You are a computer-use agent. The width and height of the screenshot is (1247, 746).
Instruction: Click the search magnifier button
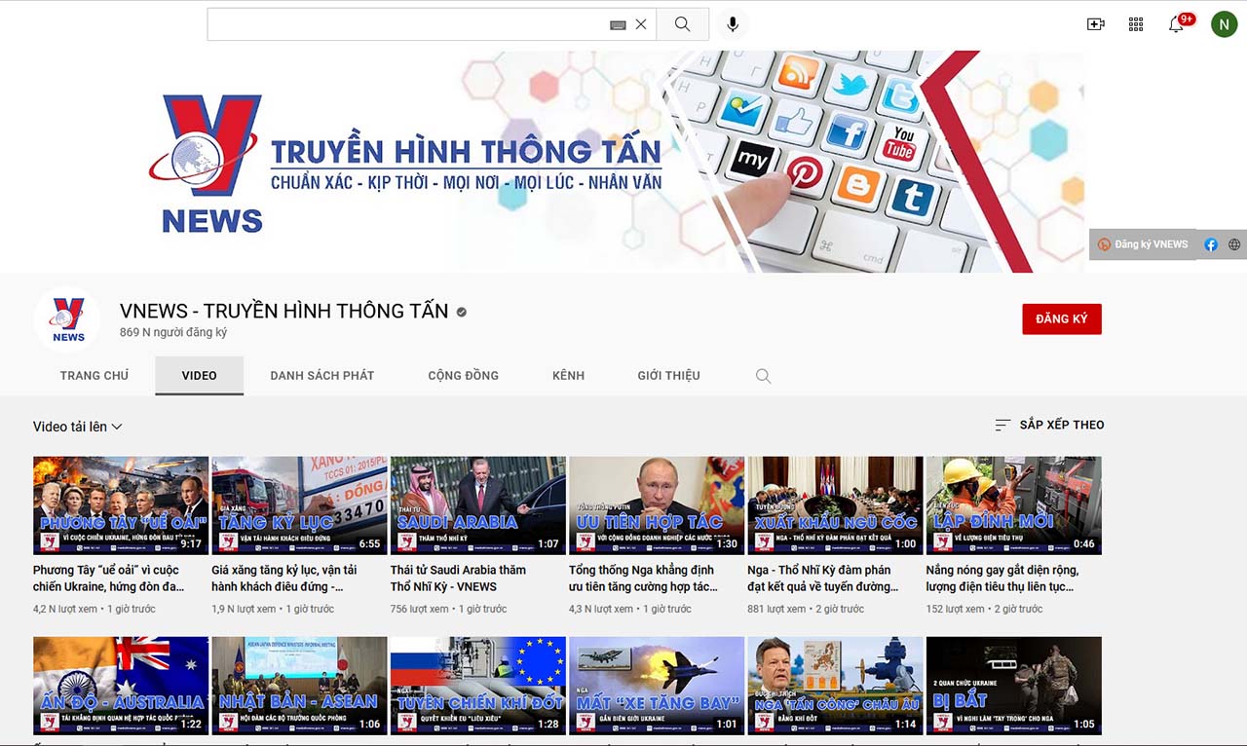(x=682, y=24)
